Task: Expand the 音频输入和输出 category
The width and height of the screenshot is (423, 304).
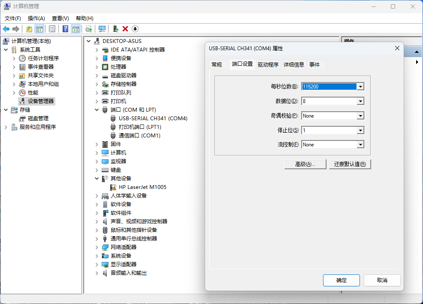Action: tap(97, 273)
